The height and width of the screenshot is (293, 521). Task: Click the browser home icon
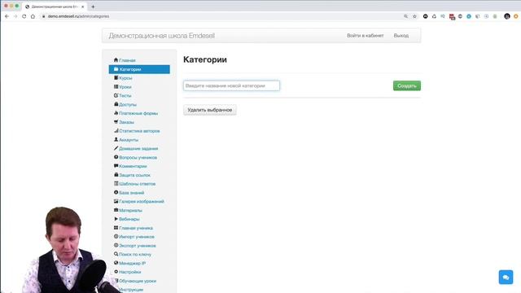pos(33,16)
